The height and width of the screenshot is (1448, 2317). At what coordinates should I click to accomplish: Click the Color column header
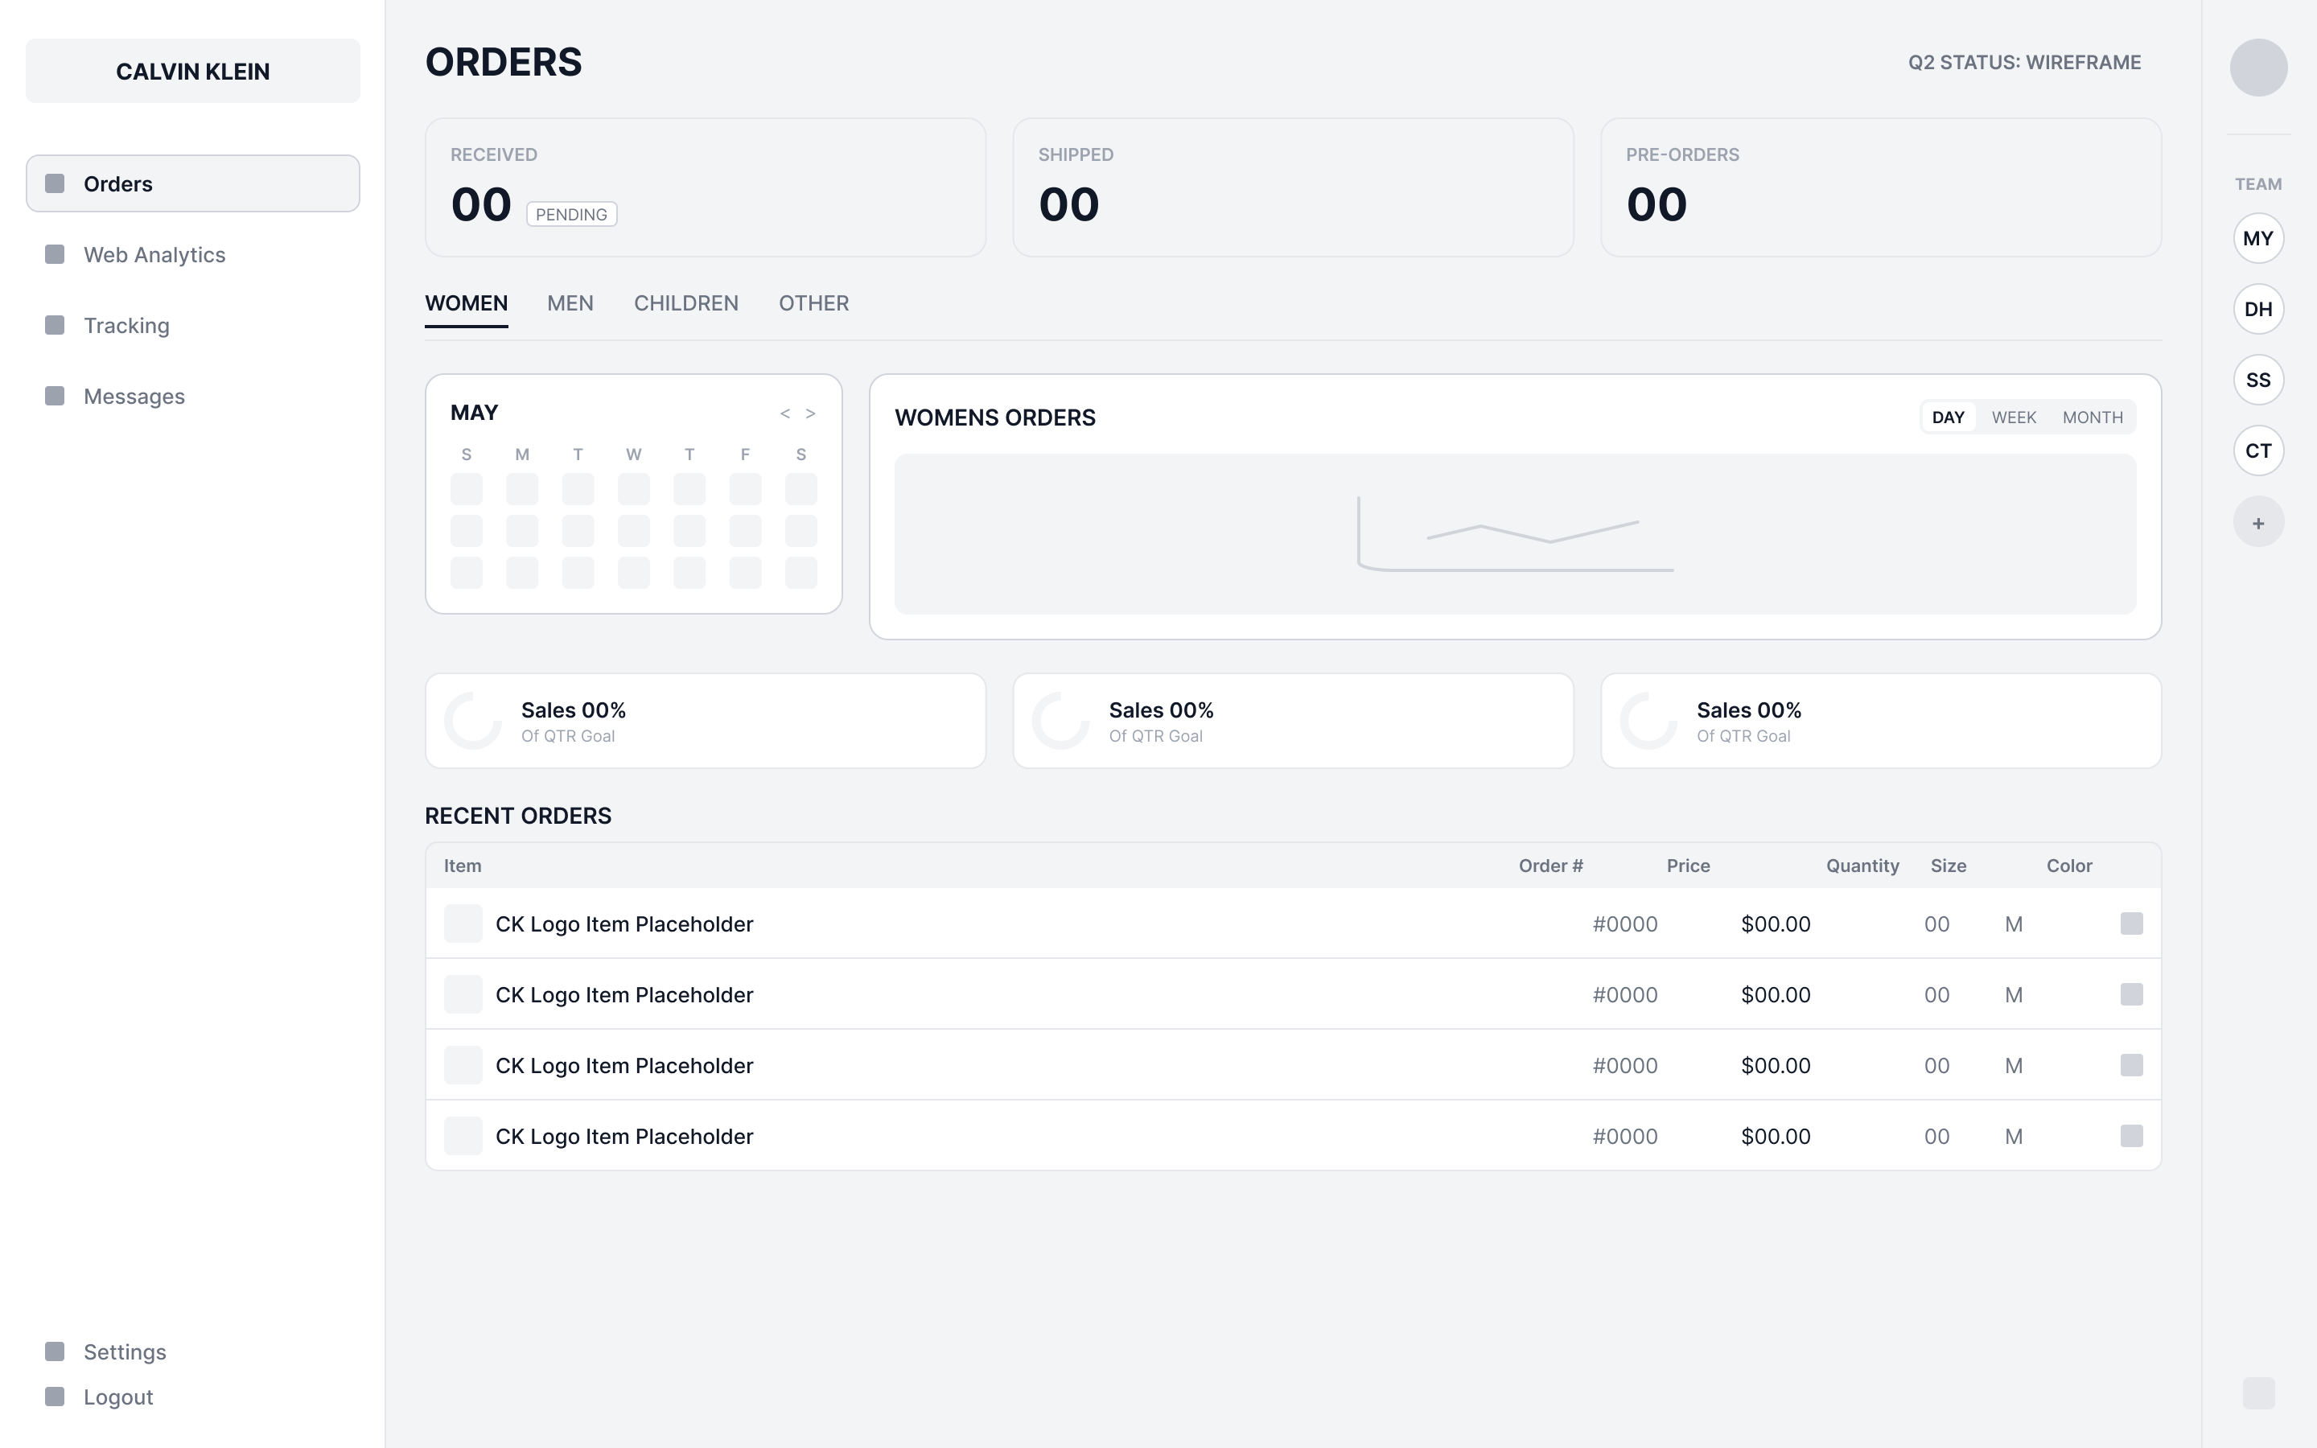(x=2069, y=866)
